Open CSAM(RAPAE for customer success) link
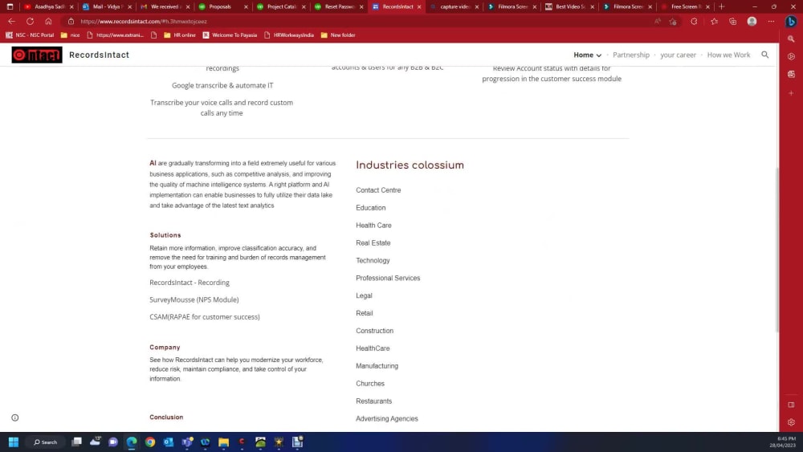 [204, 317]
